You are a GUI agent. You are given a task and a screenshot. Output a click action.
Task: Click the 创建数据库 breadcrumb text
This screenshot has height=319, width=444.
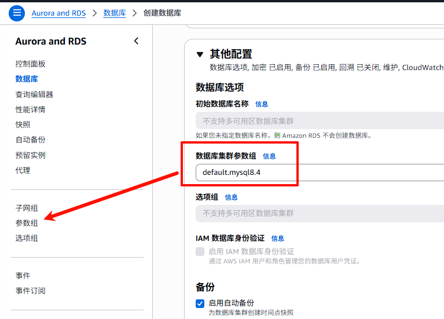[162, 13]
